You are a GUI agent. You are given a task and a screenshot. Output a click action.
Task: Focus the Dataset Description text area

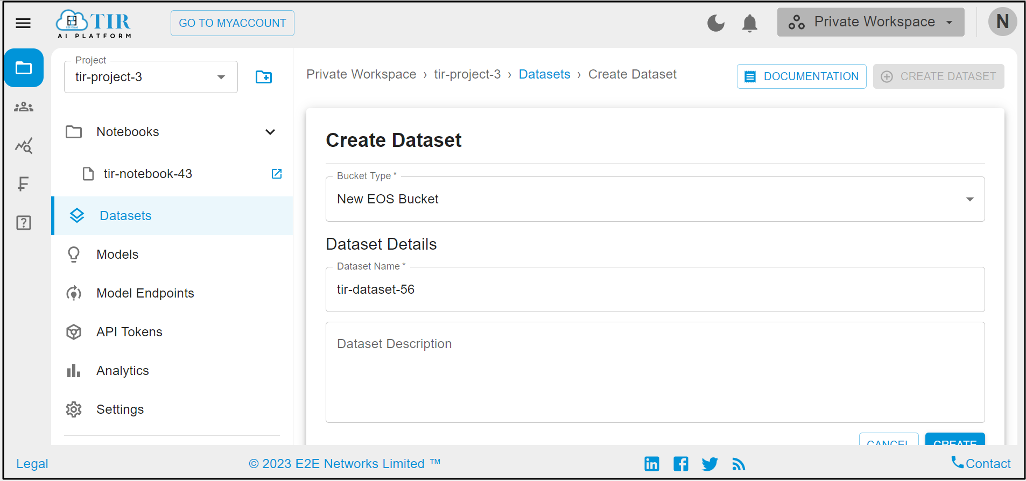655,372
